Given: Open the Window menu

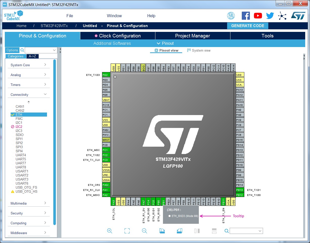Looking at the screenshot, I should pyautogui.click(x=114, y=16).
